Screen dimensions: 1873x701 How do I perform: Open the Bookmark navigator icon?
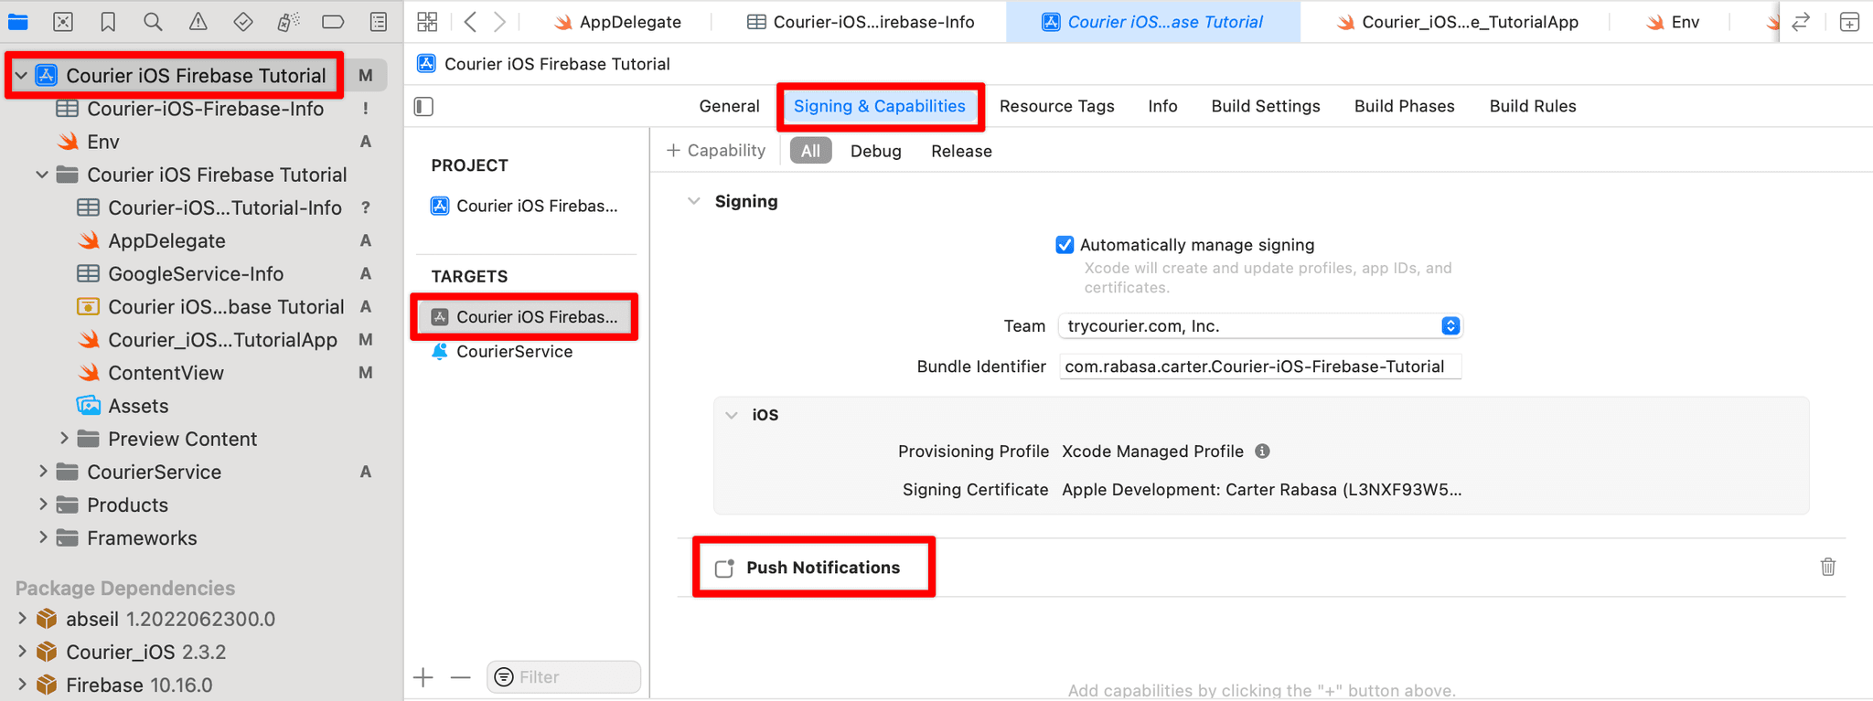tap(108, 21)
